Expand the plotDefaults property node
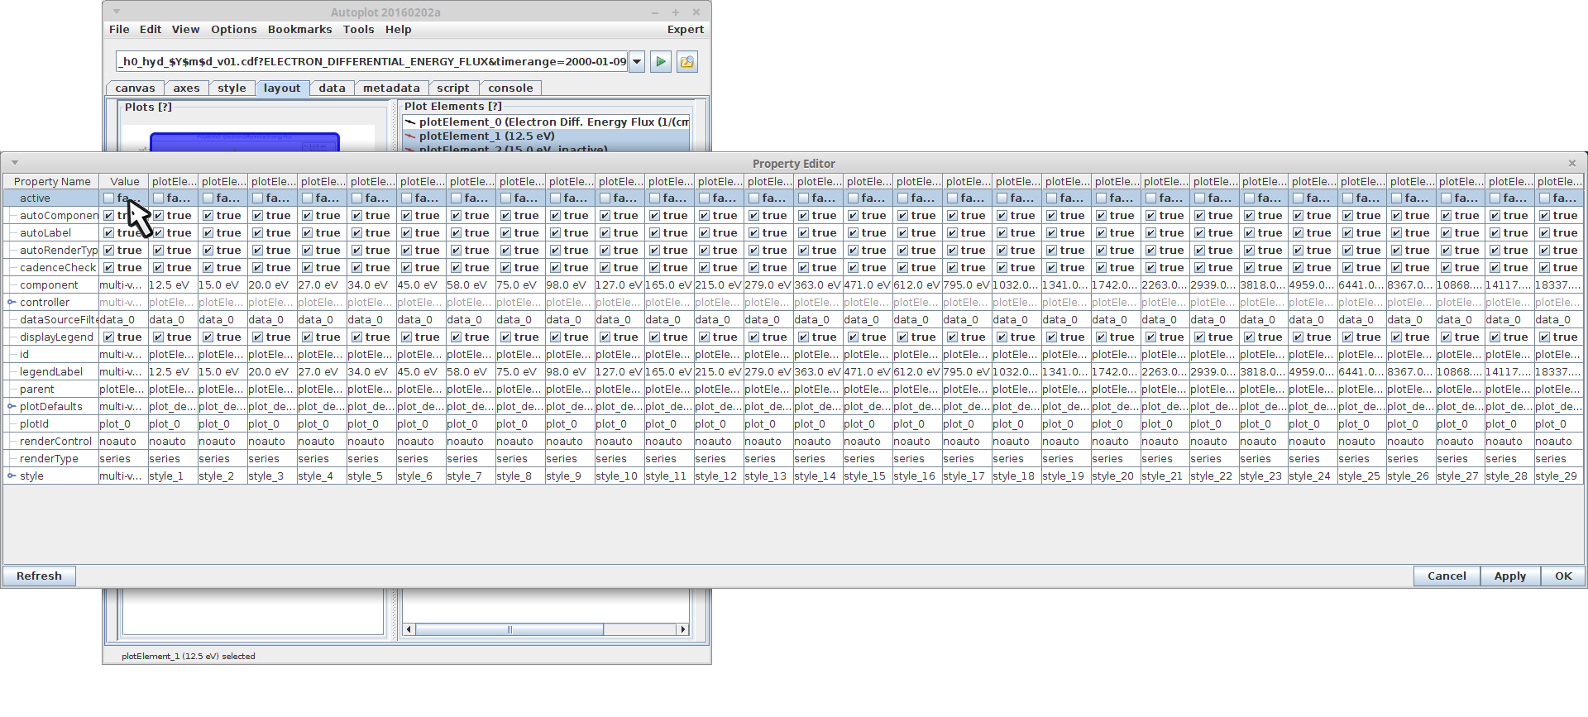 [12, 407]
